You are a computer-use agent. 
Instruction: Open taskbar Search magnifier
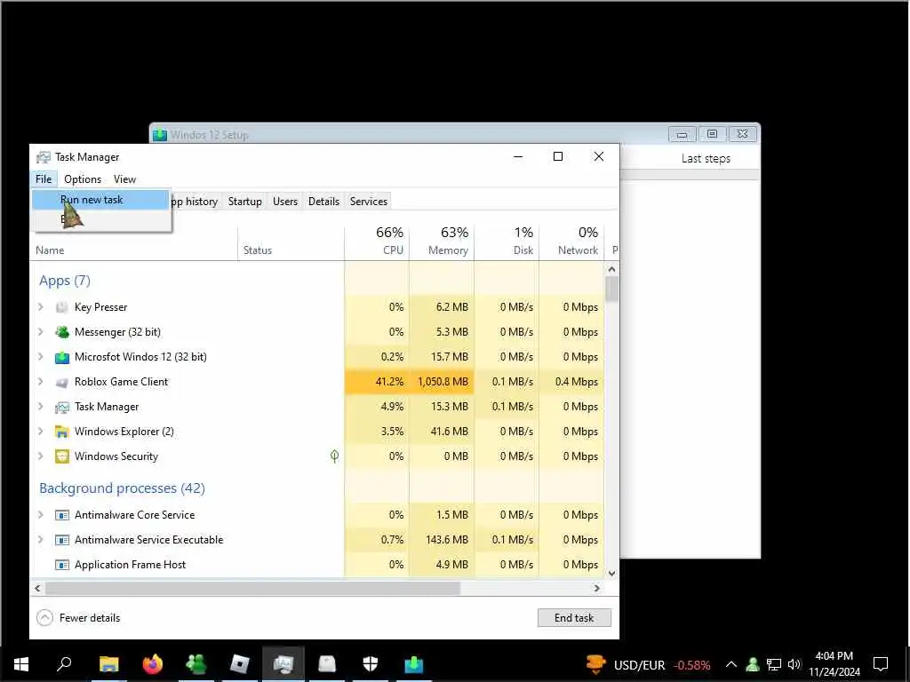point(64,663)
